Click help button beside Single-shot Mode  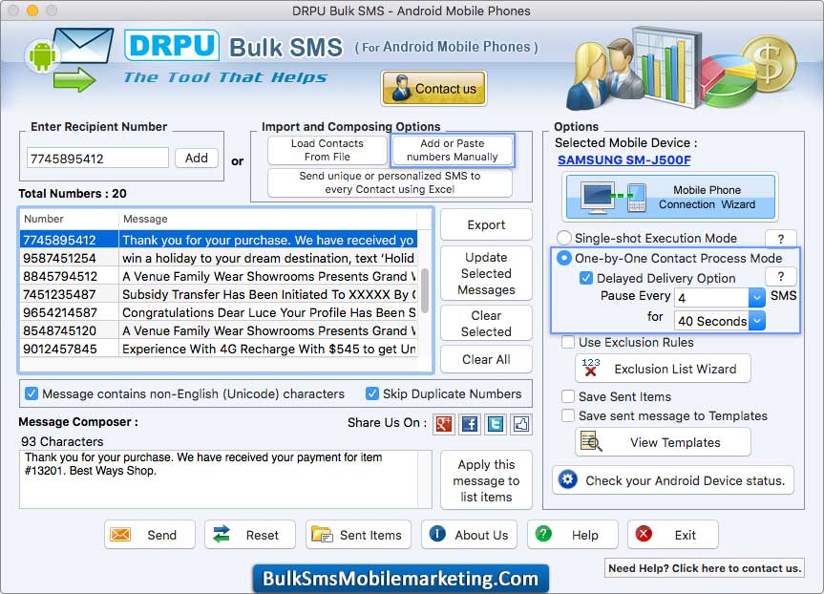(x=781, y=239)
